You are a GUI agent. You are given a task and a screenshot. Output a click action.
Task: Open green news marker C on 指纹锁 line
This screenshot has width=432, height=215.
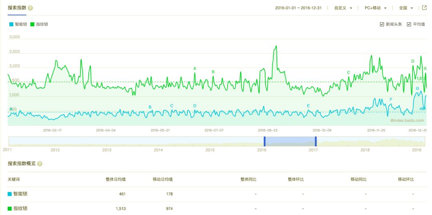[348, 73]
